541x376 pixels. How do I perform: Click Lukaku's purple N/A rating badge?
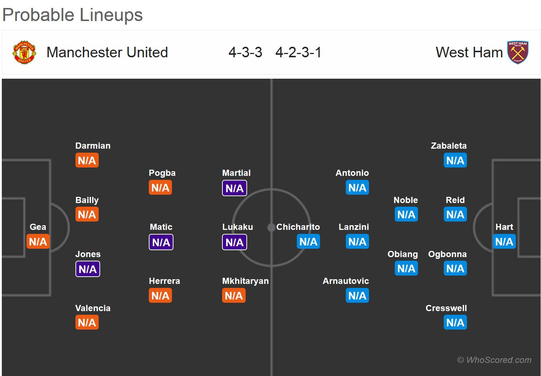click(234, 242)
